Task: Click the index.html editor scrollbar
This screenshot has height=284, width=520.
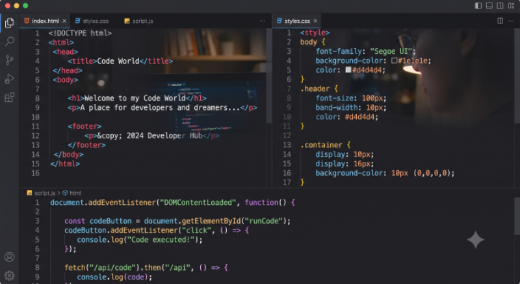Action: pos(269,75)
